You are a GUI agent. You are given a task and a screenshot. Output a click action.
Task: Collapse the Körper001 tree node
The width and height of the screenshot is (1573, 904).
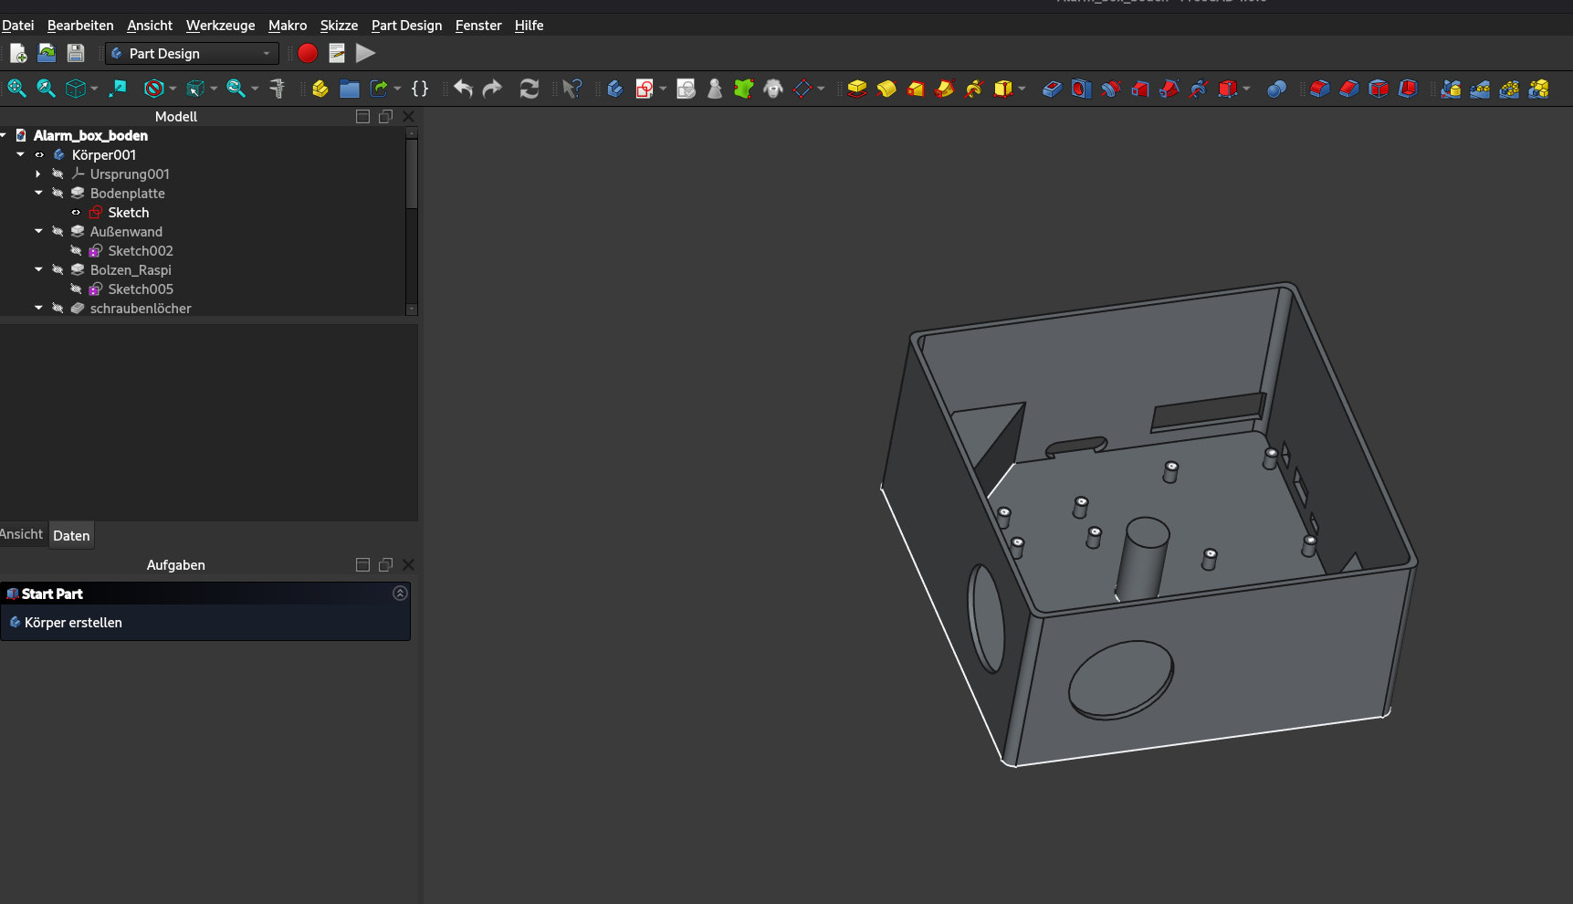20,154
